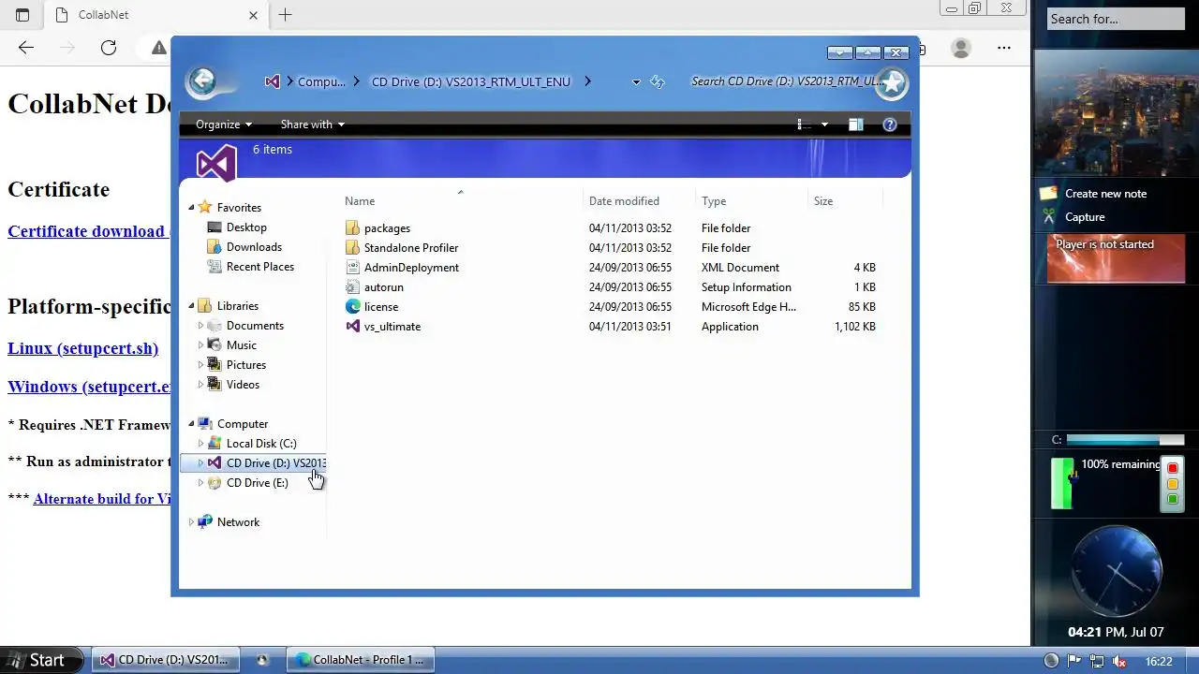Collapse the Computer tree node
Viewport: 1199px width, 674px height.
[191, 424]
